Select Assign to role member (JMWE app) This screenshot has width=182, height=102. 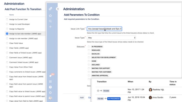pyautogui.click(x=7, y=38)
